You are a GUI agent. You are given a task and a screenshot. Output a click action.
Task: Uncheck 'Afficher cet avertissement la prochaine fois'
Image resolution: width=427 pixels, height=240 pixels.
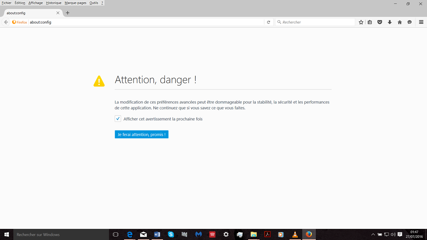tap(118, 119)
